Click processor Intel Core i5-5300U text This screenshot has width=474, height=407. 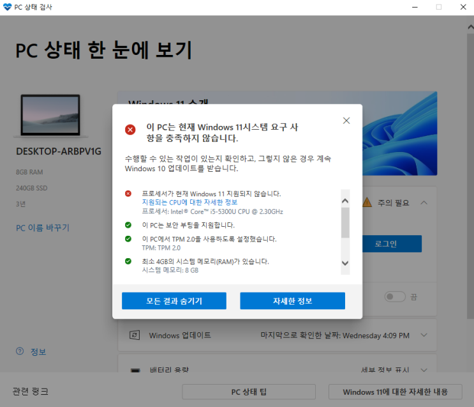pyautogui.click(x=212, y=211)
